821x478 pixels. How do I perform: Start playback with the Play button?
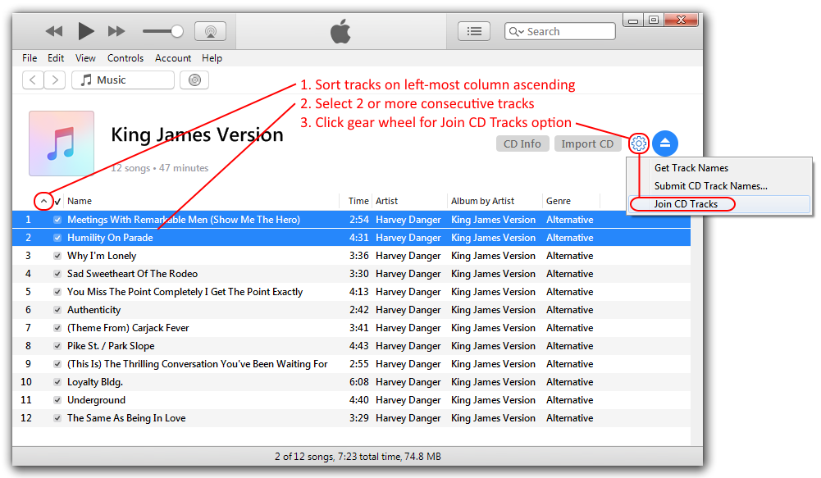(86, 31)
